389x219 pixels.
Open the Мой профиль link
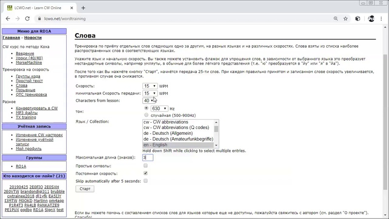pos(29,149)
